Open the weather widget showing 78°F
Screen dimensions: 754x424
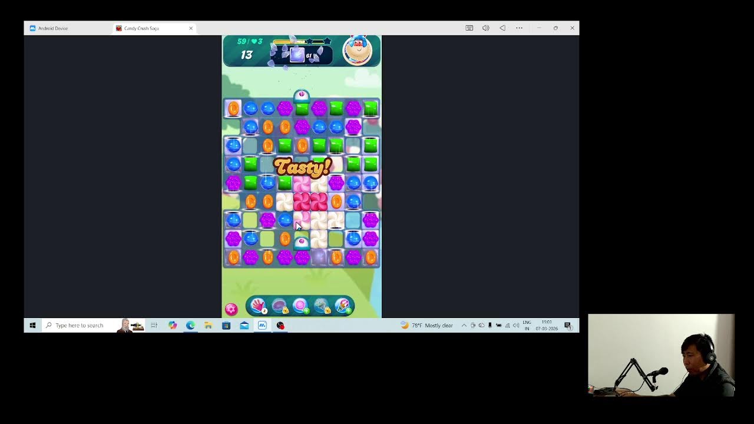[x=426, y=325]
